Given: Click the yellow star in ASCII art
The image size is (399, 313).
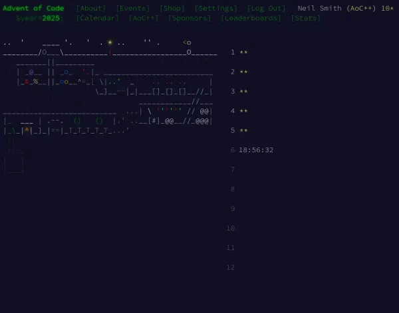Looking at the screenshot, I should [x=110, y=43].
